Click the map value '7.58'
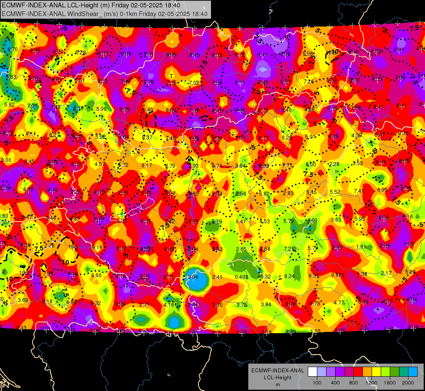Image resolution: width=425 pixels, height=391 pixels. (x=265, y=249)
